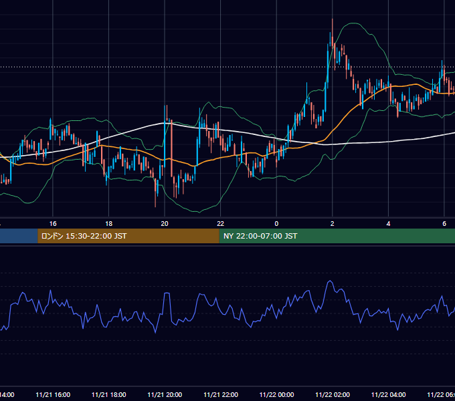
Task: Click the 11/22 04:00 date label
Action: point(389,395)
